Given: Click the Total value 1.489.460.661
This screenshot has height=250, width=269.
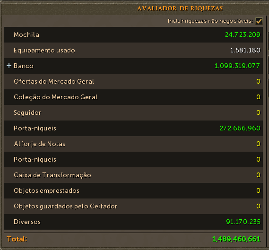Looking at the screenshot, I should click(236, 239).
